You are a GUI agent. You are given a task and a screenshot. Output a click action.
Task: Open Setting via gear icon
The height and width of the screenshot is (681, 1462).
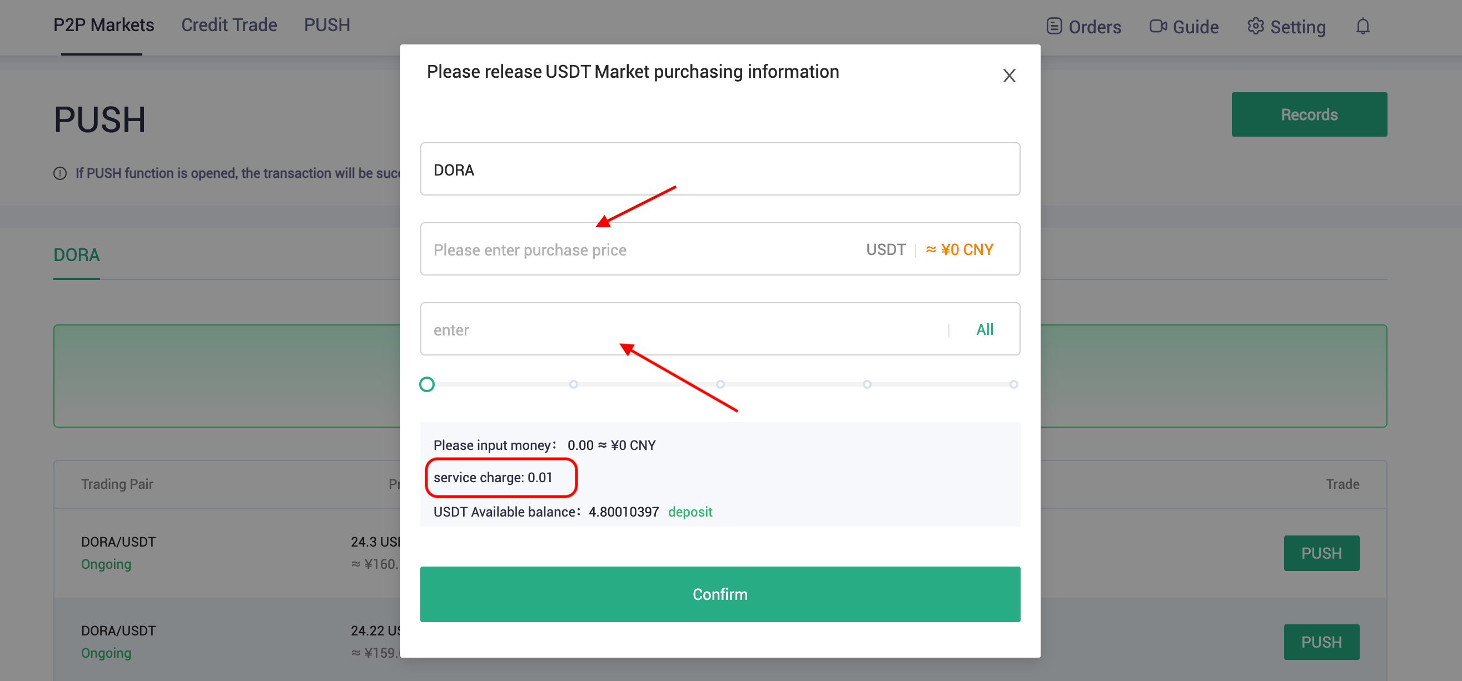(1255, 26)
